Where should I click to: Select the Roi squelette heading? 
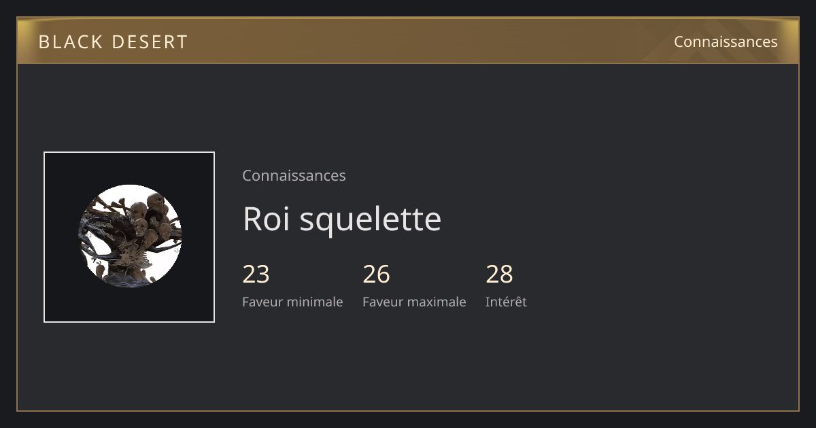coord(342,219)
